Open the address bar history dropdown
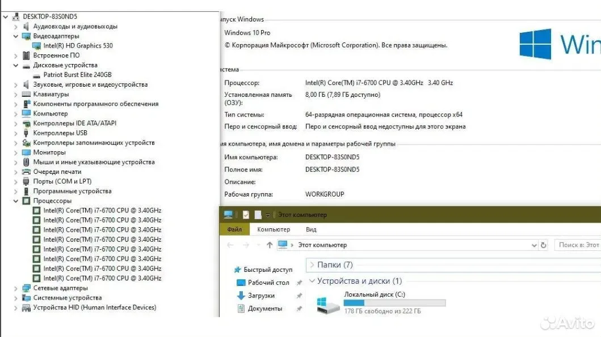This screenshot has width=601, height=337. click(x=534, y=245)
